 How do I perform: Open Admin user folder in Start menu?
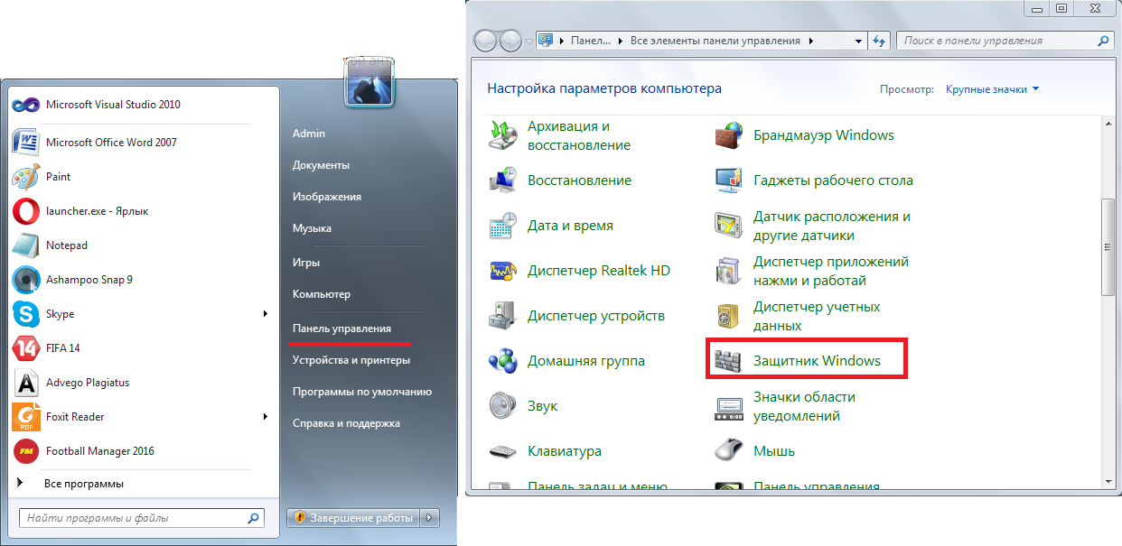[309, 134]
